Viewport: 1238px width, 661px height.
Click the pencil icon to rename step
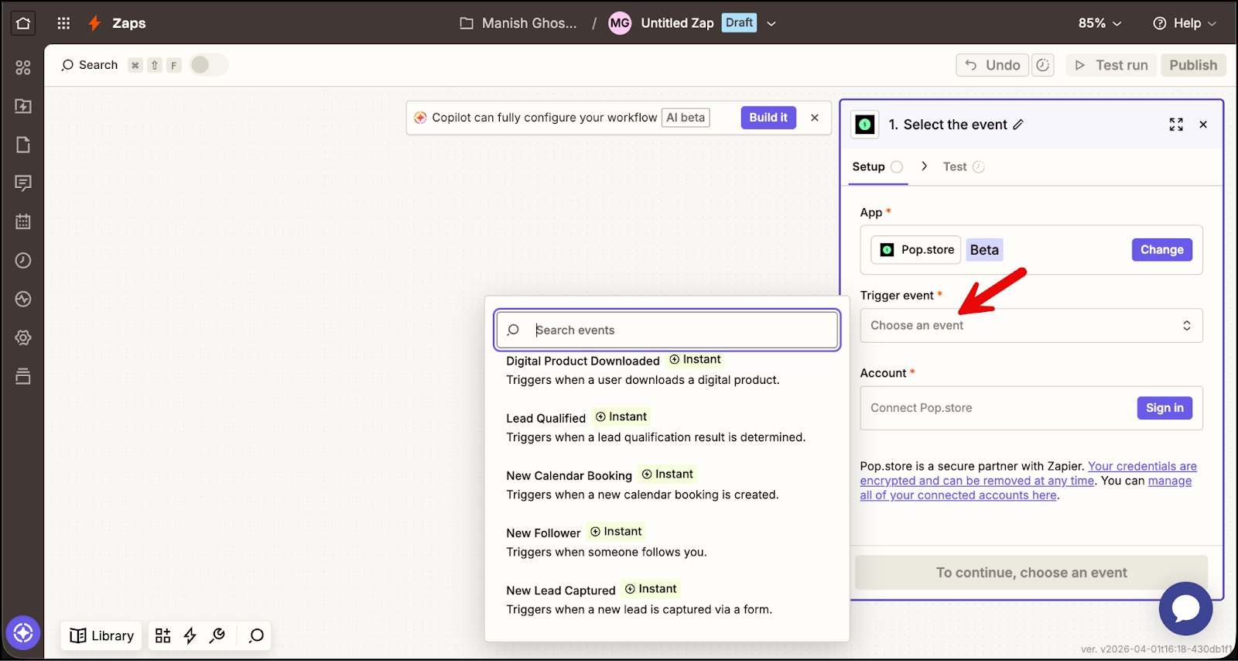[1018, 125]
